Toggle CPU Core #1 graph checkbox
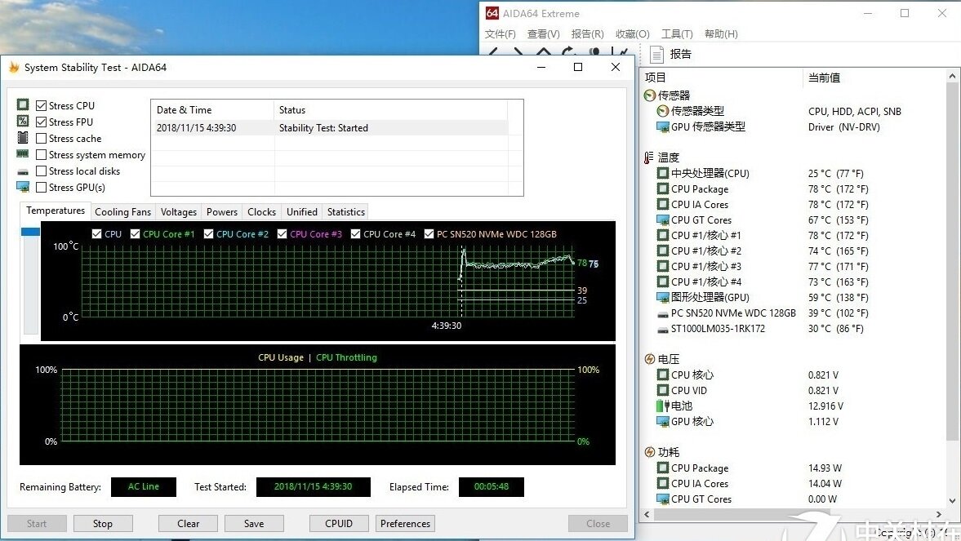The image size is (961, 541). click(135, 234)
